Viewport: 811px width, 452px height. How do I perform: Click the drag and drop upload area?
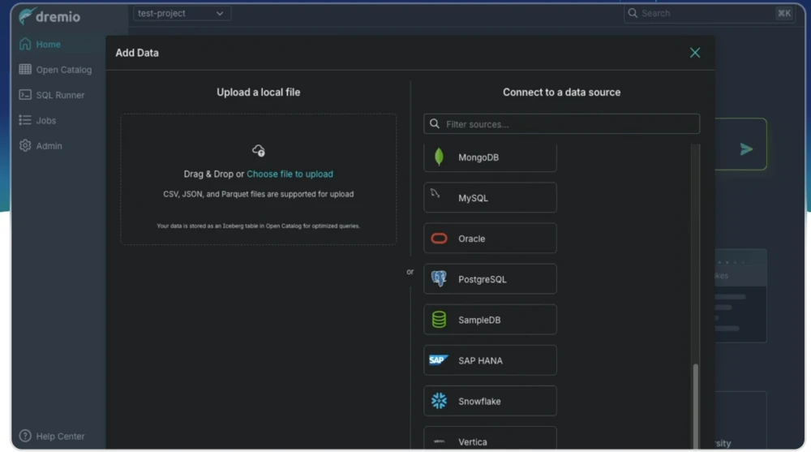259,179
